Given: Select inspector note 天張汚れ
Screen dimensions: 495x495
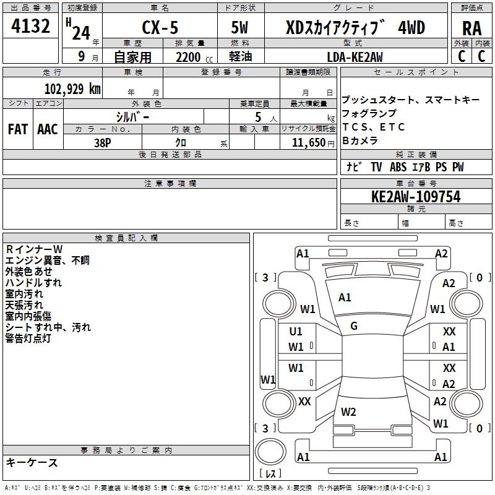Looking at the screenshot, I should click(x=24, y=305).
